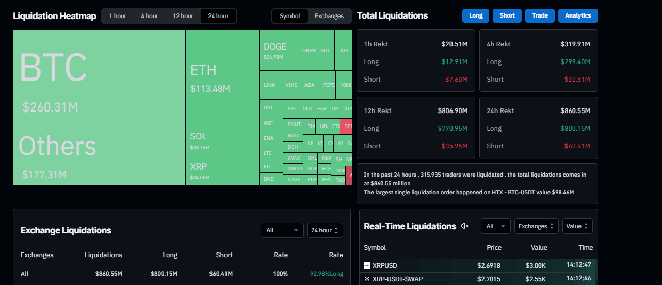This screenshot has height=285, width=662.
Task: Set heatmap timeframe to 1 hour
Action: point(117,16)
